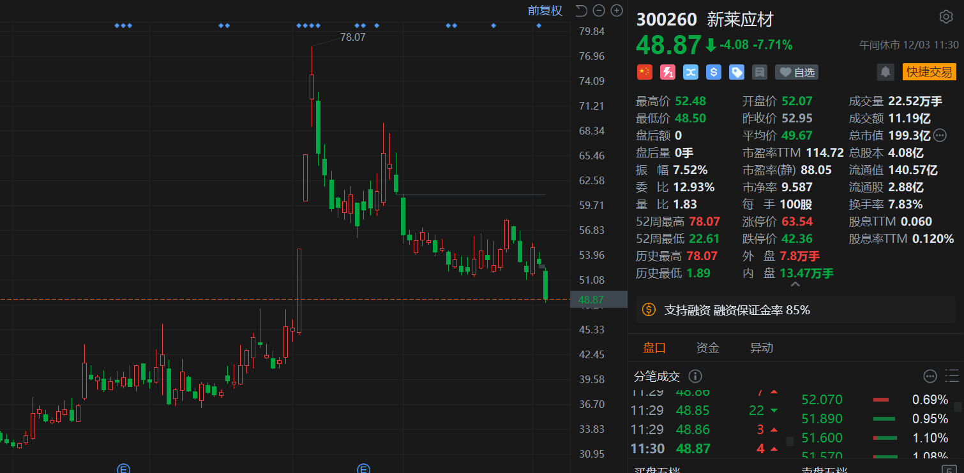This screenshot has height=473, width=964.
Task: Open the 前复权 adjustment dropdown
Action: point(545,10)
